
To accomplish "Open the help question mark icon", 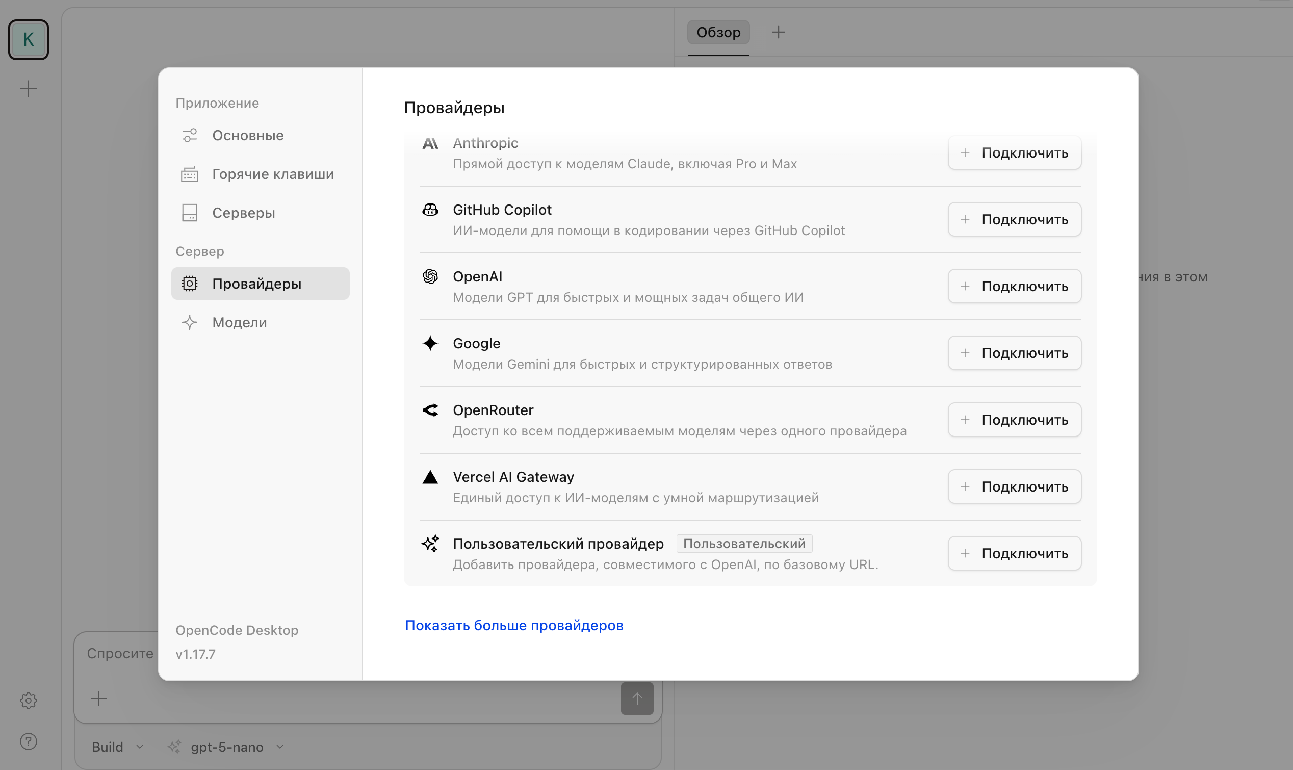I will click(29, 741).
